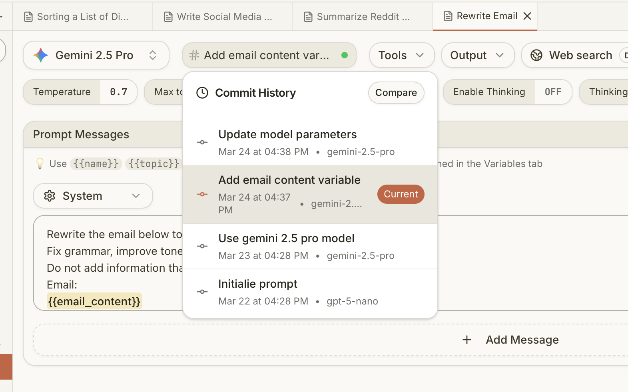Switch to the Sorting a List of Di... tab
The height and width of the screenshot is (392, 628).
click(82, 17)
